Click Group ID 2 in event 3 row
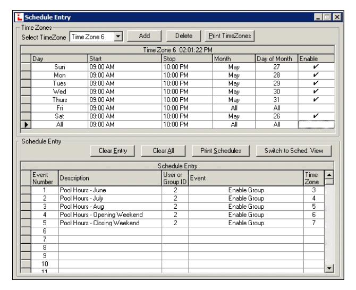The image size is (356, 290). click(x=175, y=206)
